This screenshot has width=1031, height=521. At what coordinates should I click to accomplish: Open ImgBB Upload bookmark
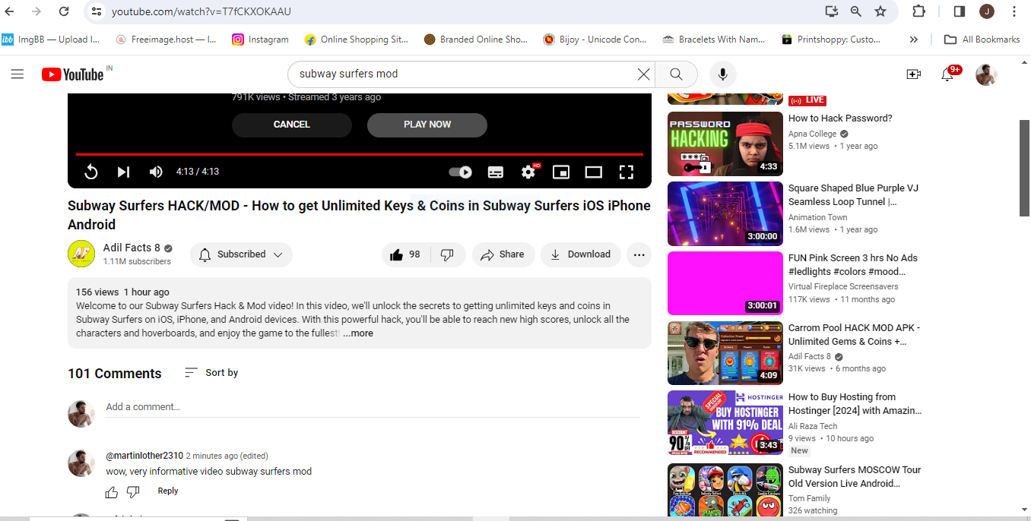tap(51, 39)
